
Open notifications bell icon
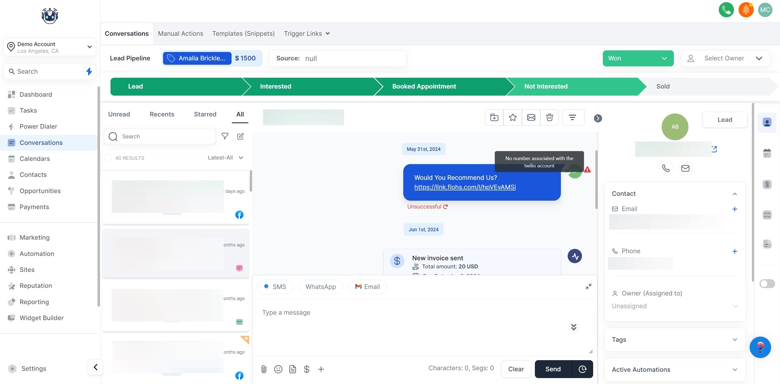click(746, 10)
